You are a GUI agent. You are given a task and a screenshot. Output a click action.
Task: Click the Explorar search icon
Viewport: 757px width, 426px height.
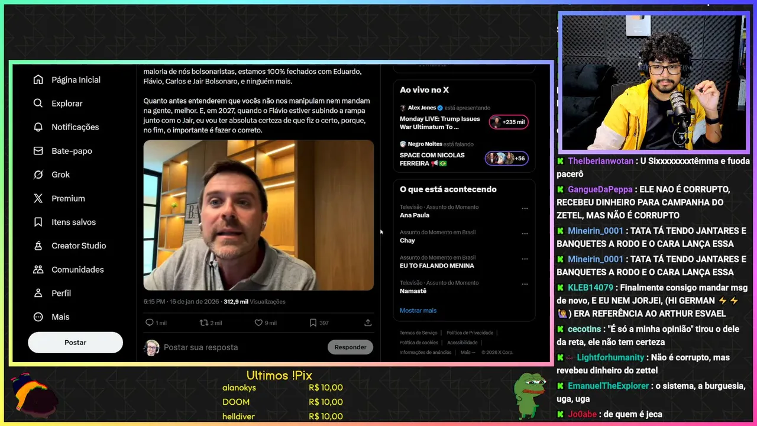pos(38,104)
